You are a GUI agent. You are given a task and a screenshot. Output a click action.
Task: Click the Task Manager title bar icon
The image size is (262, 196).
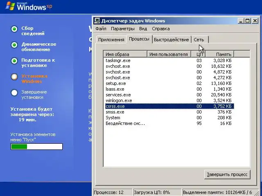point(97,21)
